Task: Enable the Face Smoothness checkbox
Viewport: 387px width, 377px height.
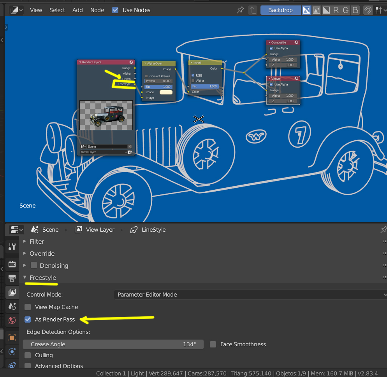Action: point(213,344)
